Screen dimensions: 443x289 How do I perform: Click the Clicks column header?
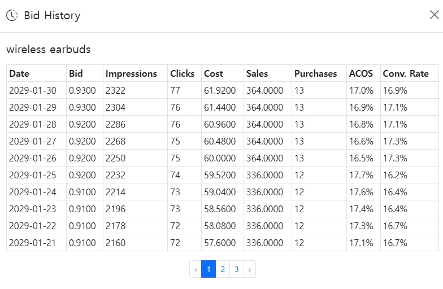(x=182, y=73)
